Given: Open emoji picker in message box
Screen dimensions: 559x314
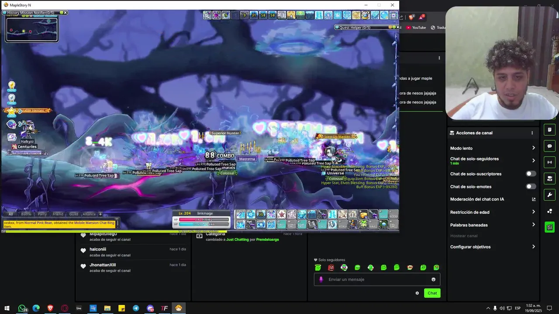Looking at the screenshot, I should [x=433, y=280].
